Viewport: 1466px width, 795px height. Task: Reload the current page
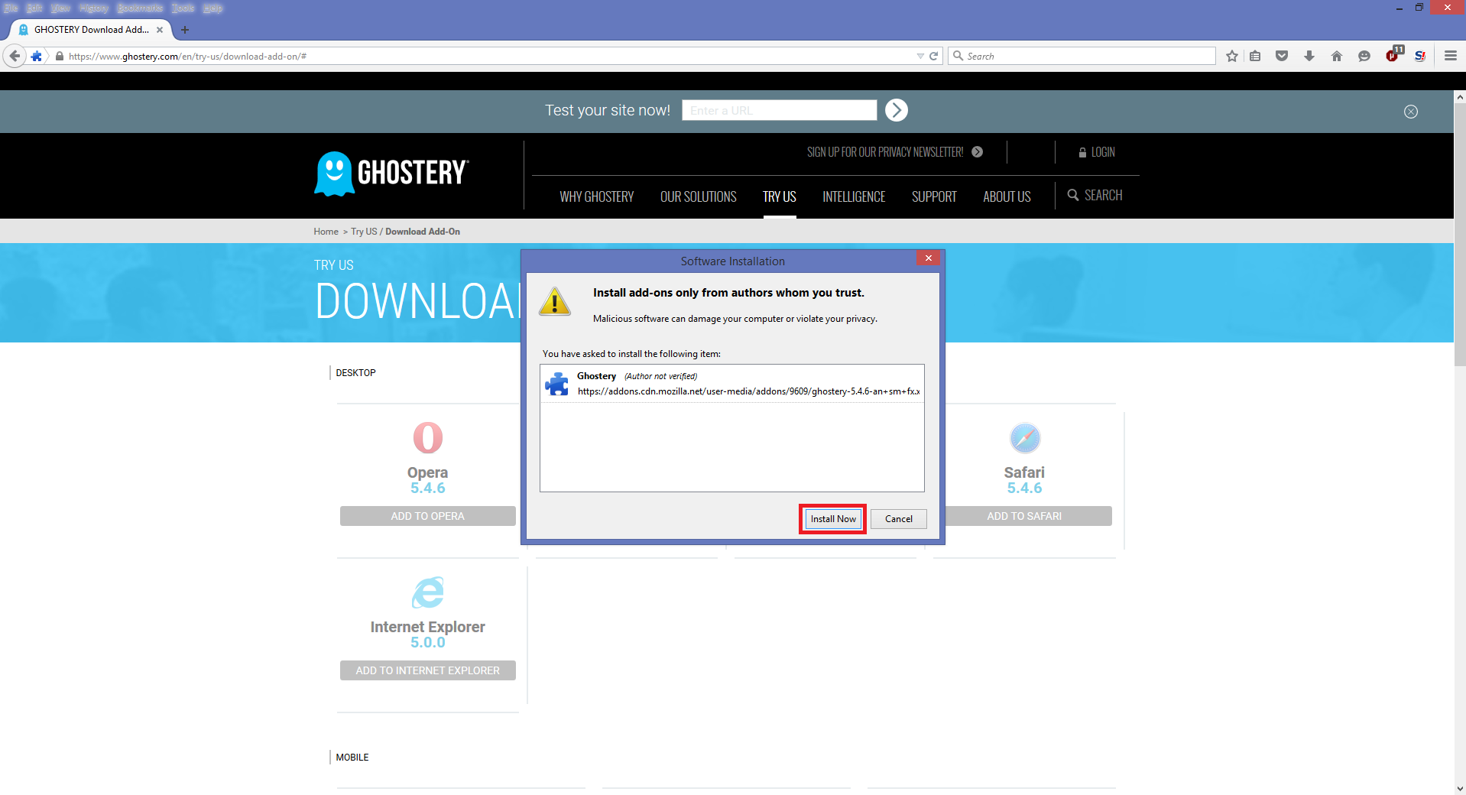[933, 56]
